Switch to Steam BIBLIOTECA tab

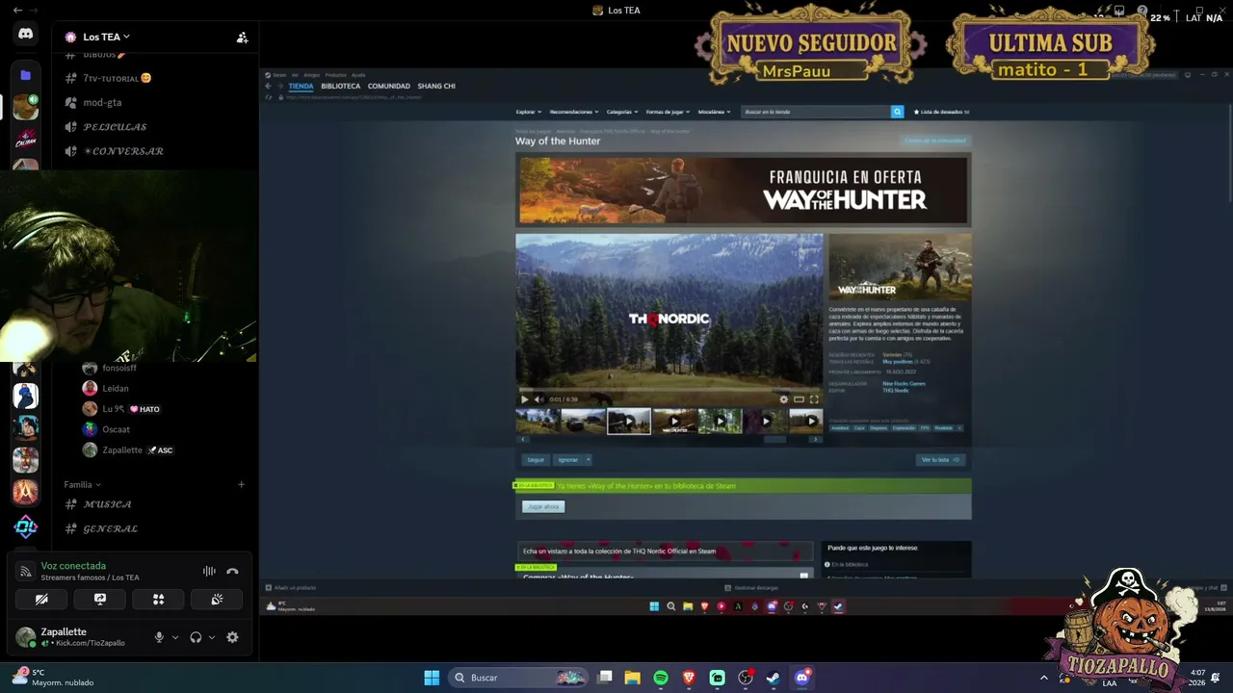tap(341, 86)
